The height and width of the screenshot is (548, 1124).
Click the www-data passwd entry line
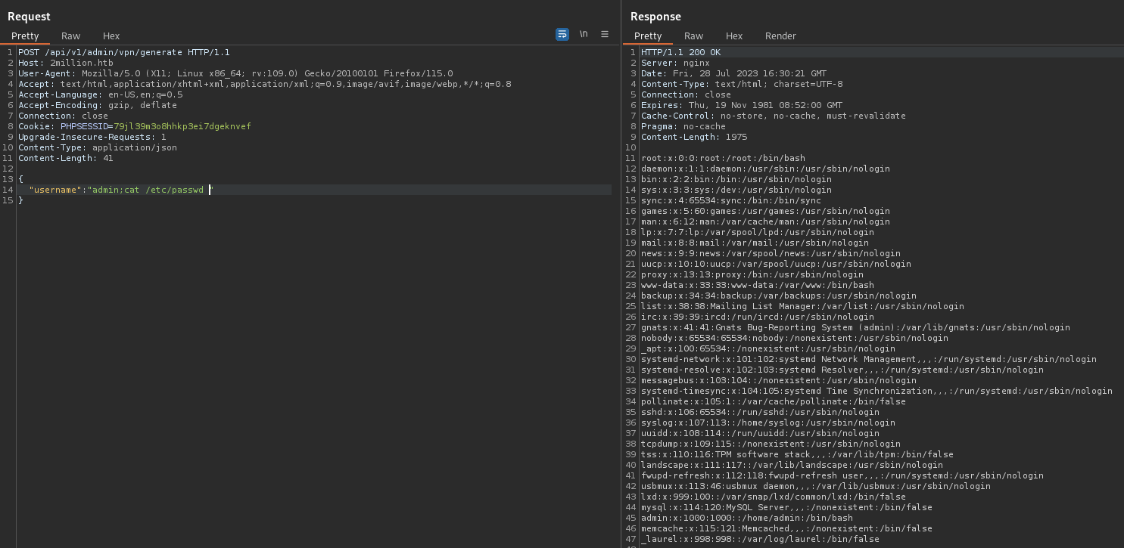point(758,285)
